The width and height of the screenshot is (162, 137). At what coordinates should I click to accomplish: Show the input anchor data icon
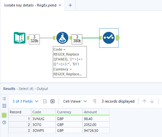4,106
